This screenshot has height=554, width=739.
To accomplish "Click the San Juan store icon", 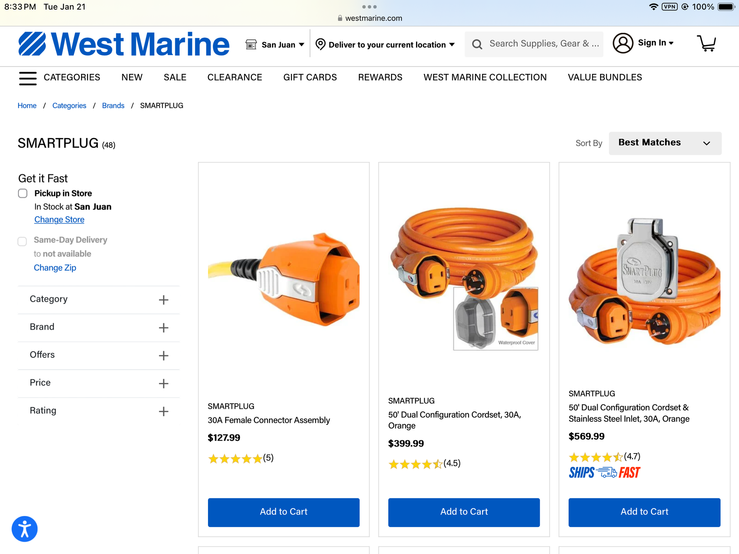I will pyautogui.click(x=251, y=45).
